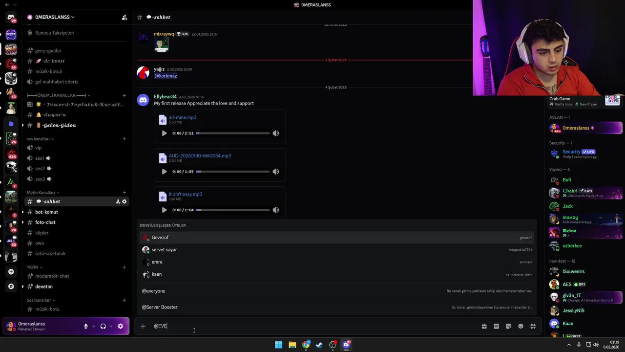
Task: Open the sticker picker icon
Action: [508, 326]
